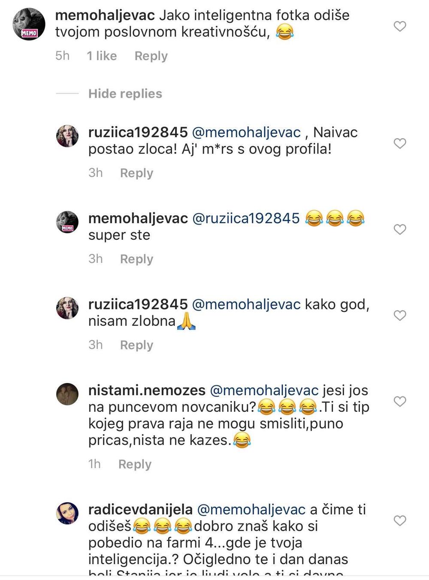This screenshot has height=580, width=429.
Task: Reply to memohaljevac's top comment
Action: 151,56
